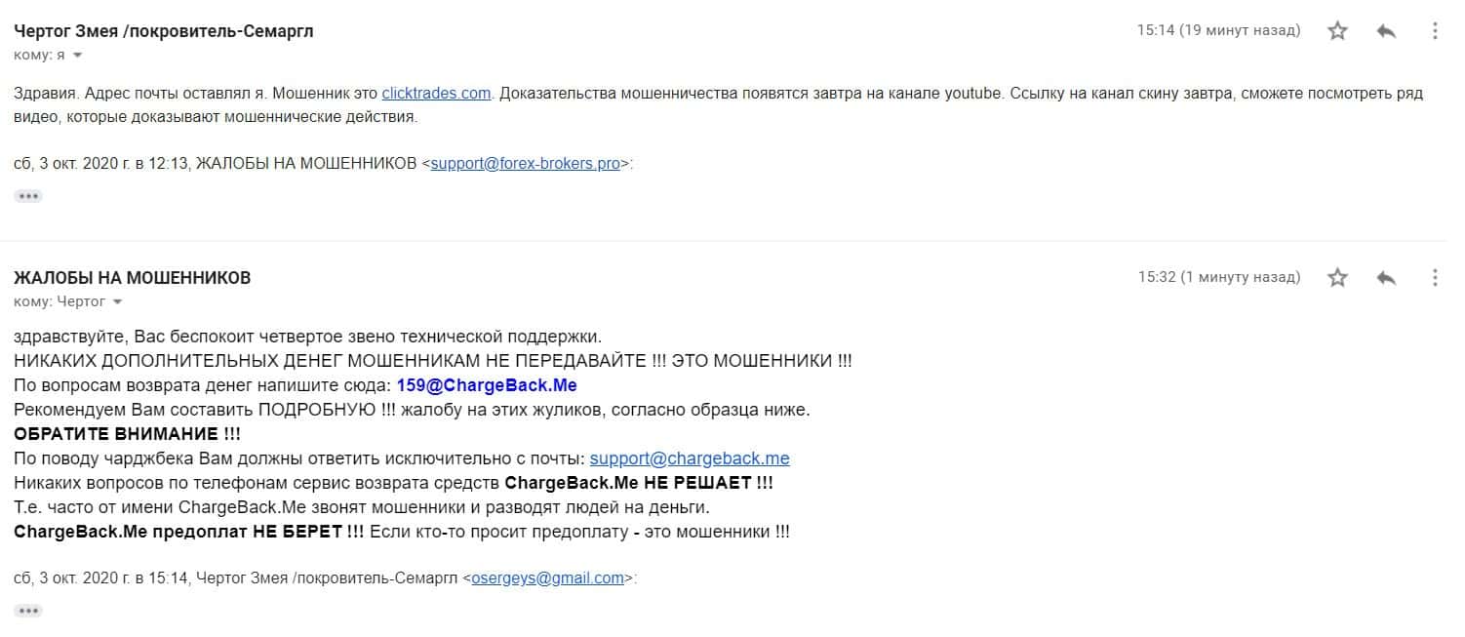Open the clicktrades.com link
Image resolution: width=1465 pixels, height=637 pixels.
tap(436, 94)
